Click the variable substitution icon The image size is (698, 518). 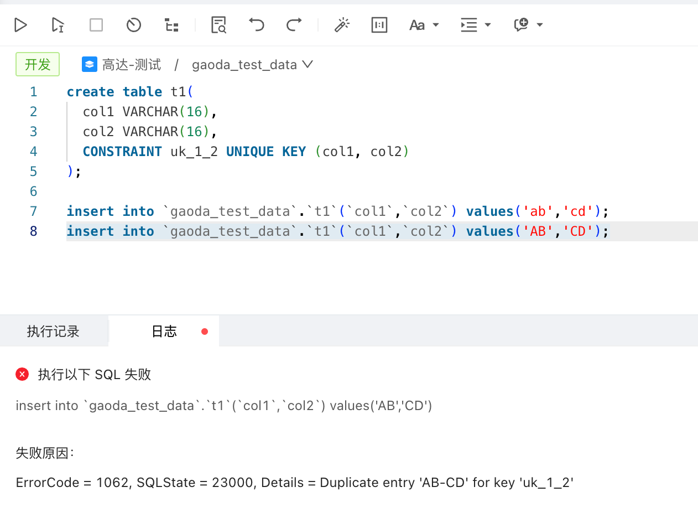pos(379,25)
